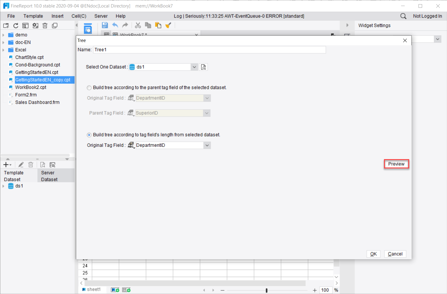Open the Template menu
The height and width of the screenshot is (294, 447).
click(33, 16)
